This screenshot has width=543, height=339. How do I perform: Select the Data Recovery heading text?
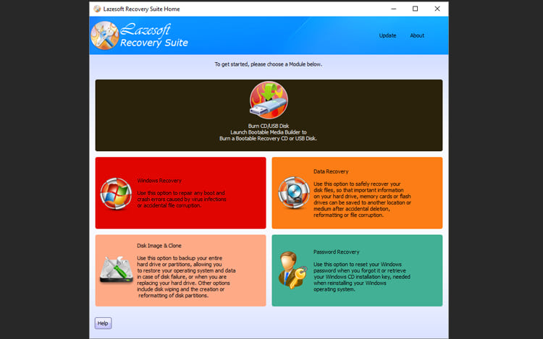click(x=331, y=171)
